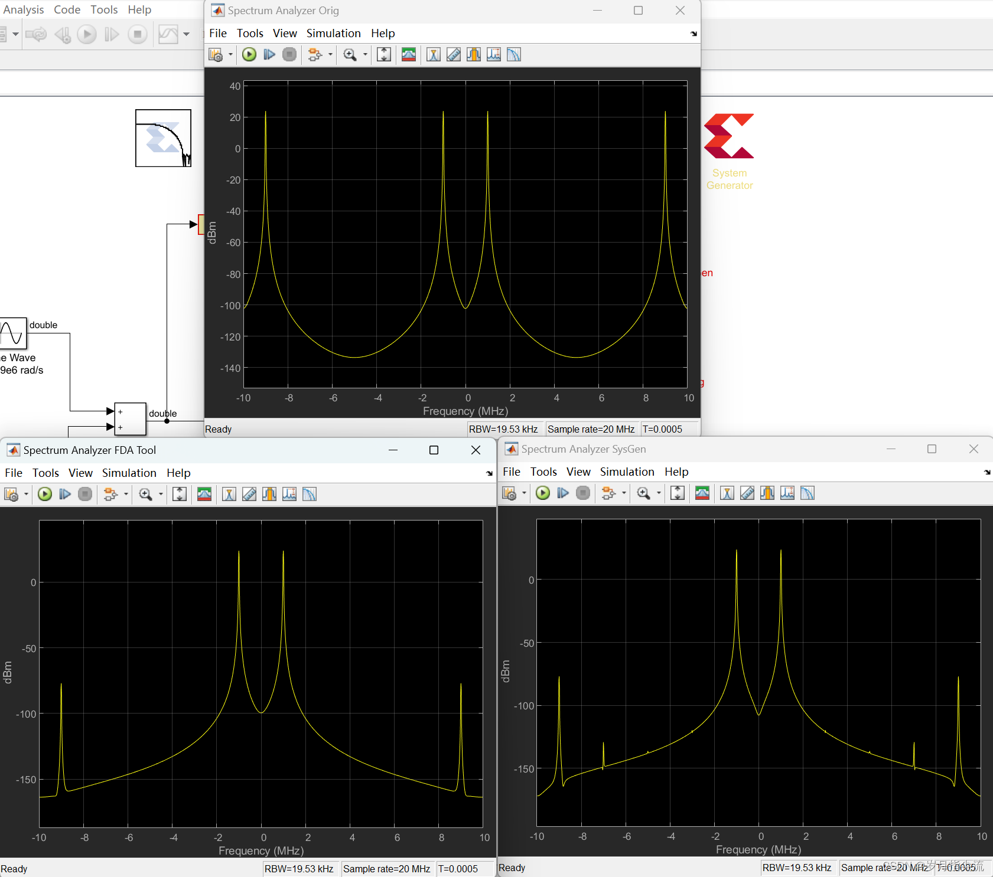Expand highlight block dropdown in SysGen analyzer
993x877 pixels.
624,493
